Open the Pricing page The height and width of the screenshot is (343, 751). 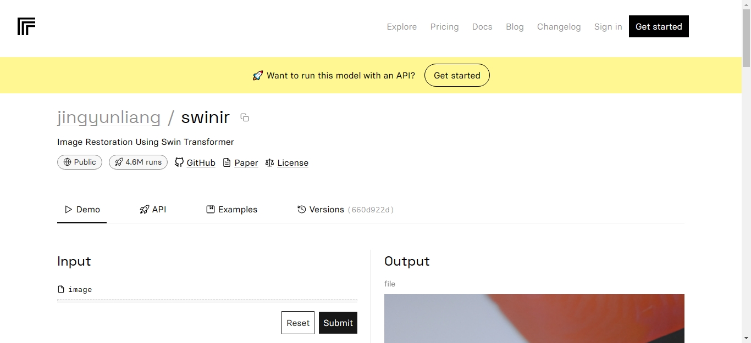[x=444, y=26]
